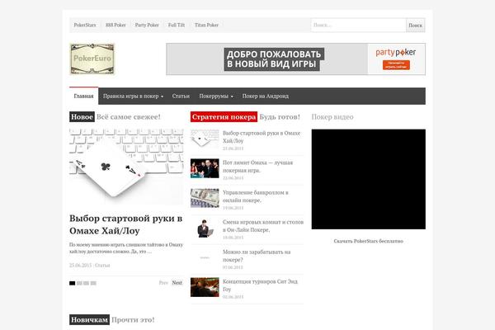Select the first slider pagination dot

[x=73, y=283]
